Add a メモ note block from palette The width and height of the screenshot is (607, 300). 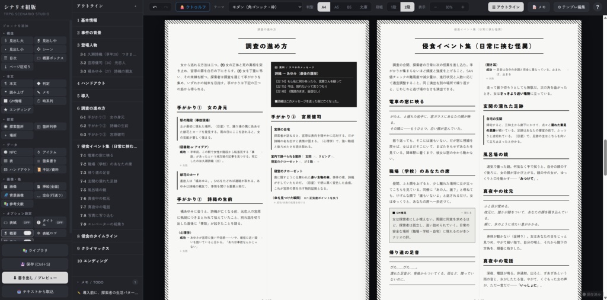(50, 92)
